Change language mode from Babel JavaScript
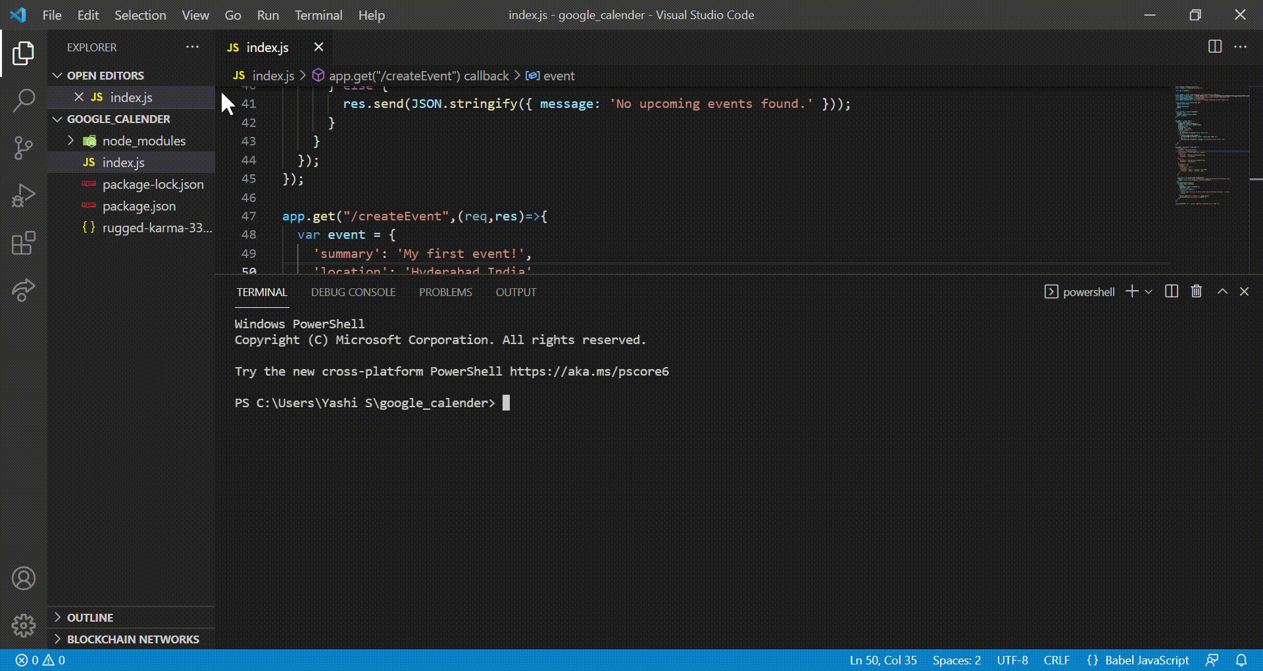The image size is (1263, 671). pos(1147,660)
